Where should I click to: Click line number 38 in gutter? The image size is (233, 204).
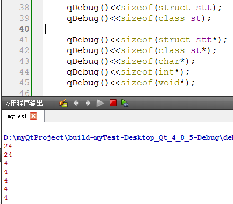point(24,8)
